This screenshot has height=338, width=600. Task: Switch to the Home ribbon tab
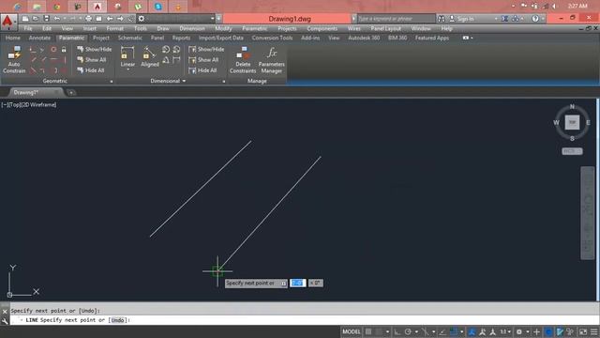point(13,38)
